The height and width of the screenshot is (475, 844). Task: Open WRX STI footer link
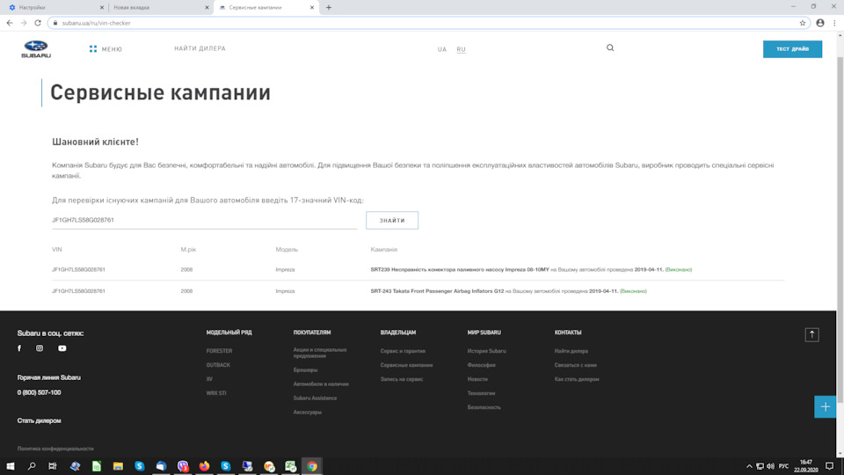tap(216, 393)
